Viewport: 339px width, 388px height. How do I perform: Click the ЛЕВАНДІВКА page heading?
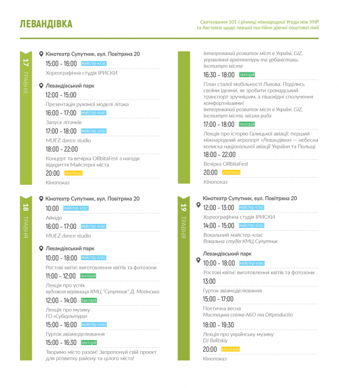45,25
